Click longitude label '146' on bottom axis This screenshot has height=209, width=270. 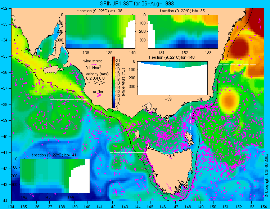tap(163, 207)
